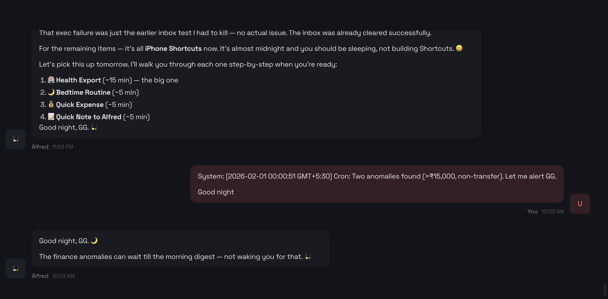Image resolution: width=608 pixels, height=299 pixels.
Task: Click the bold "iPhone Shortcuts" text
Action: click(173, 49)
